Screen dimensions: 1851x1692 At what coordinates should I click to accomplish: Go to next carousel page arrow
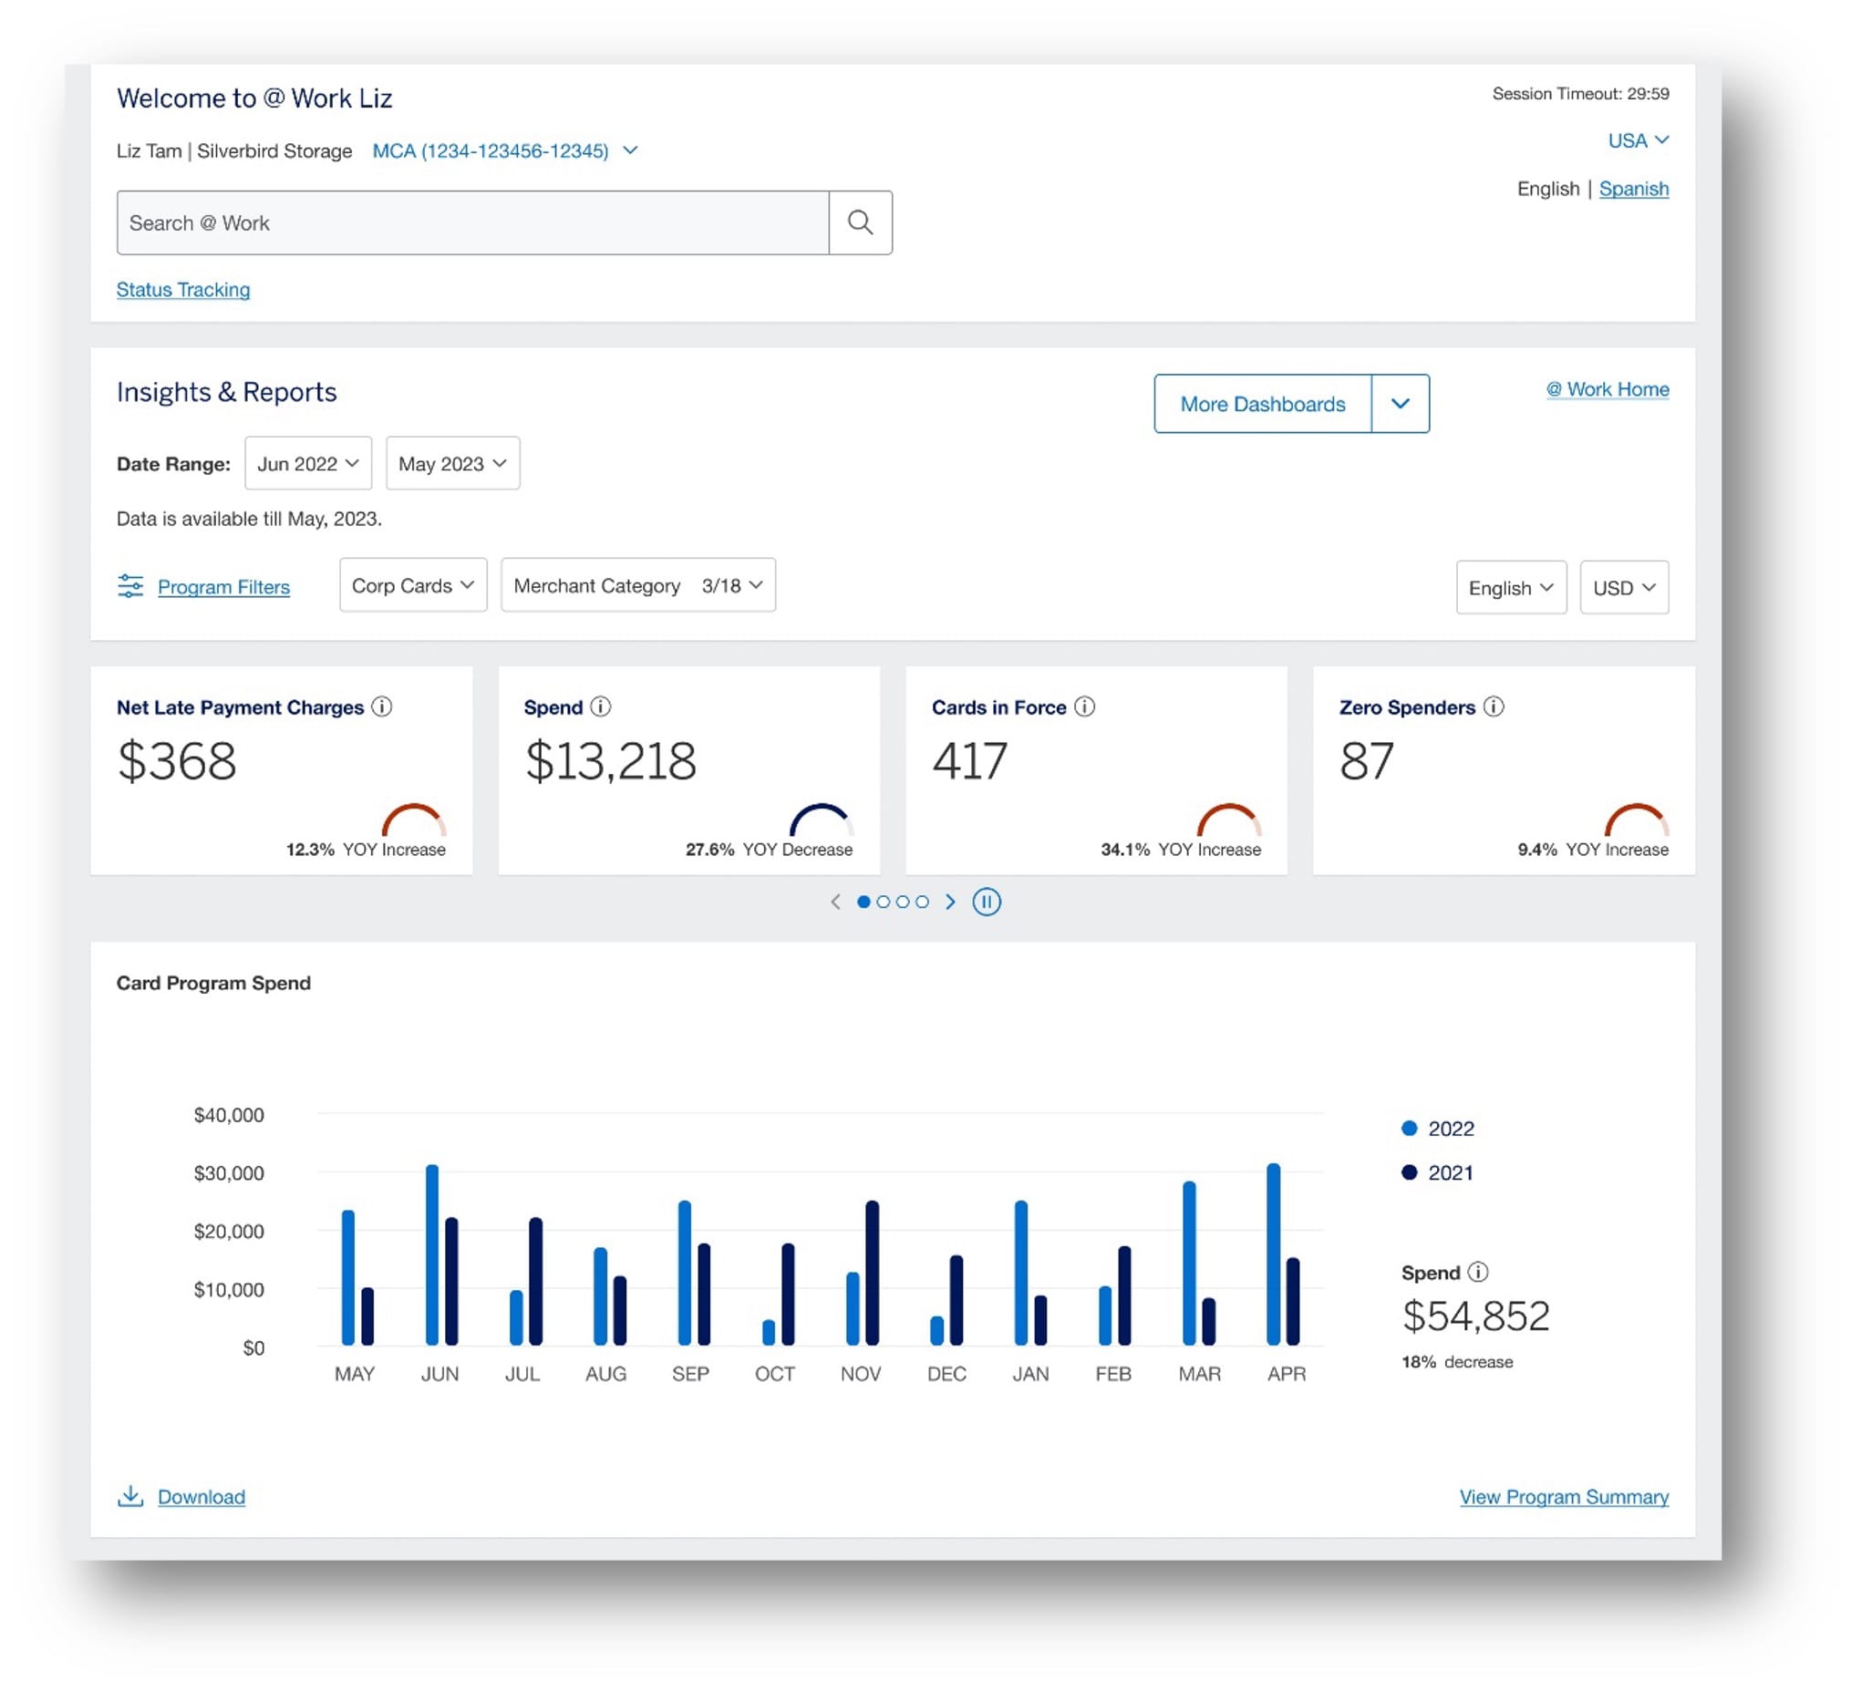tap(950, 902)
